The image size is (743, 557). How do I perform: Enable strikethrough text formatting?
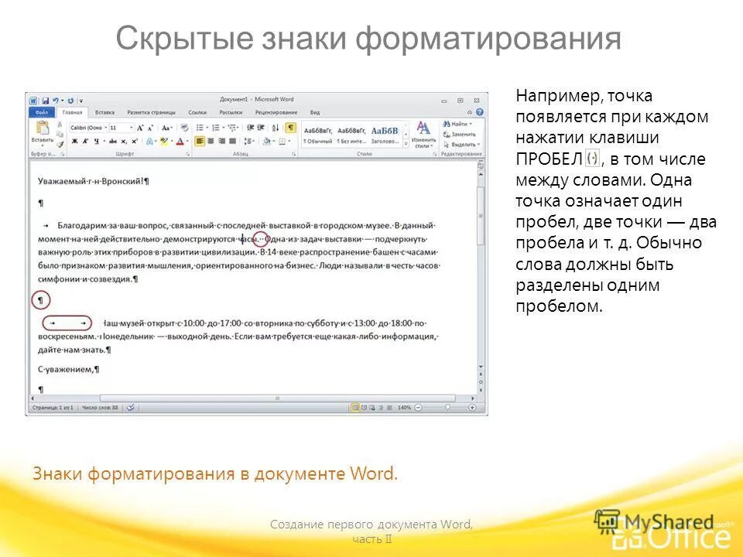tap(112, 141)
